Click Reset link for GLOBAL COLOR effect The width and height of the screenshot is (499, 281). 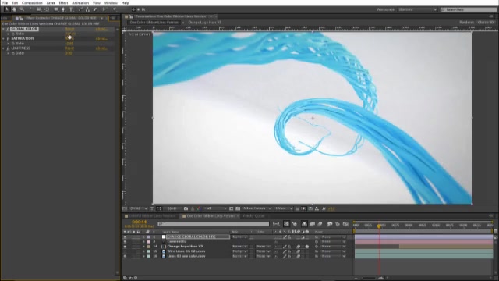[x=69, y=29]
